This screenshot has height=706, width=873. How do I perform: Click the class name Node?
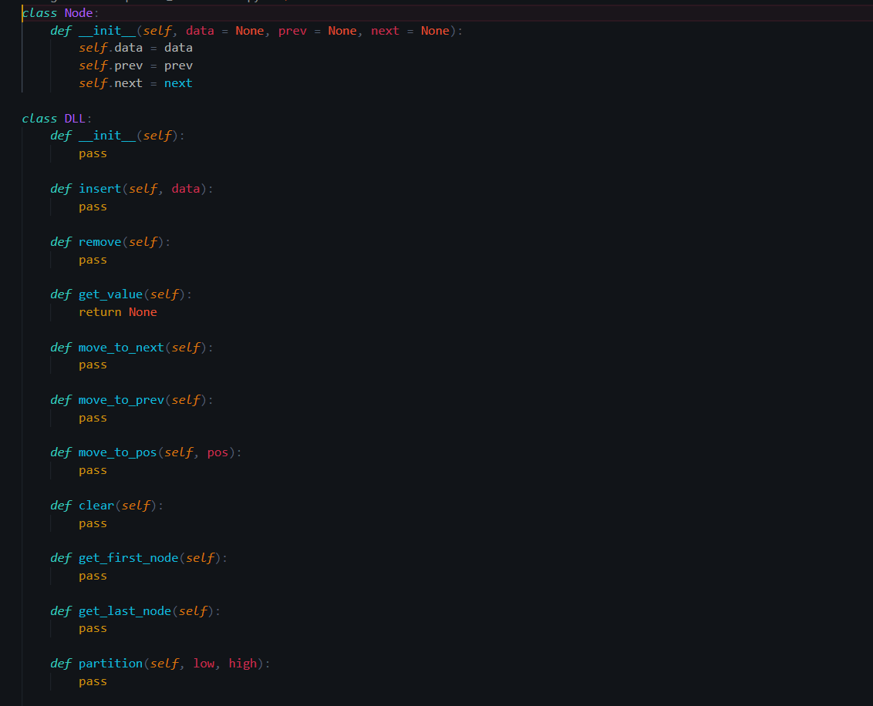[78, 12]
